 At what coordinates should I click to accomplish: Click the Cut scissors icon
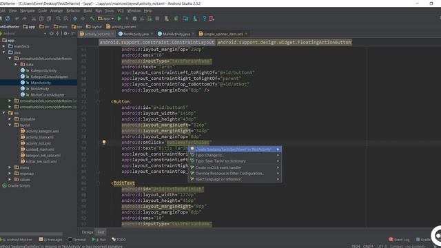pyautogui.click(x=34, y=19)
